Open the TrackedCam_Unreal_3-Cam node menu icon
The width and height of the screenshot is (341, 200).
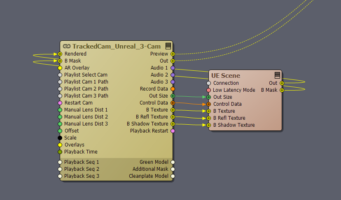point(168,46)
